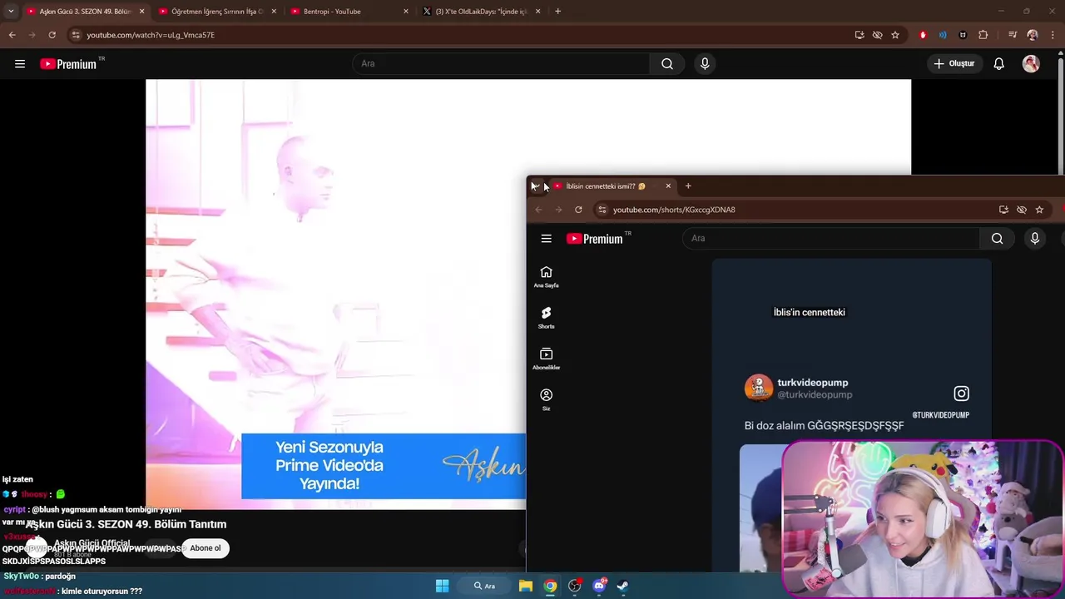1065x599 pixels.
Task: Open the Windows Start menu
Action: (443, 586)
